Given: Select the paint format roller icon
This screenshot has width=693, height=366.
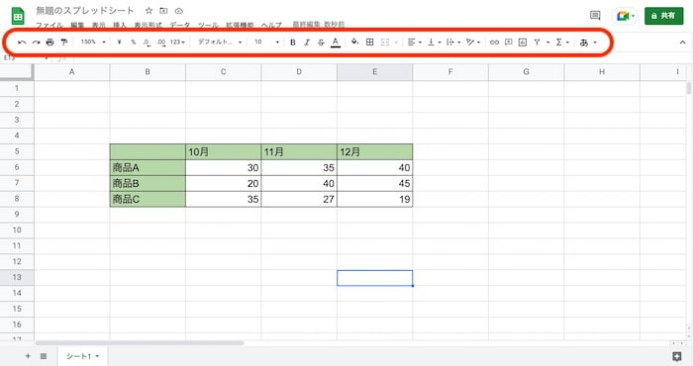Looking at the screenshot, I should click(x=64, y=43).
